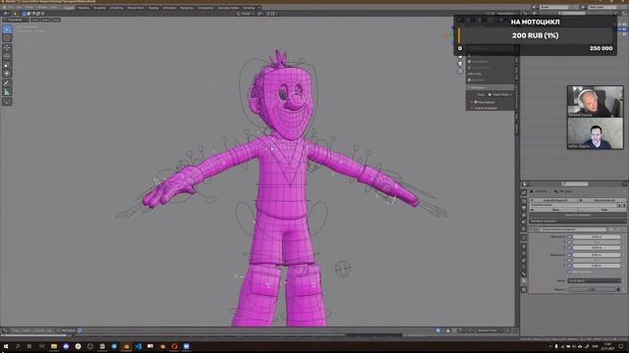This screenshot has height=353, width=629.
Task: Click the Minimum X value field
Action: coord(597,237)
